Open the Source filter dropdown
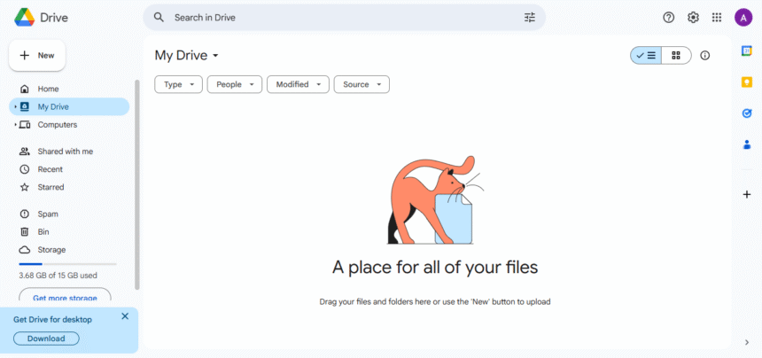This screenshot has width=762, height=358. tap(362, 84)
